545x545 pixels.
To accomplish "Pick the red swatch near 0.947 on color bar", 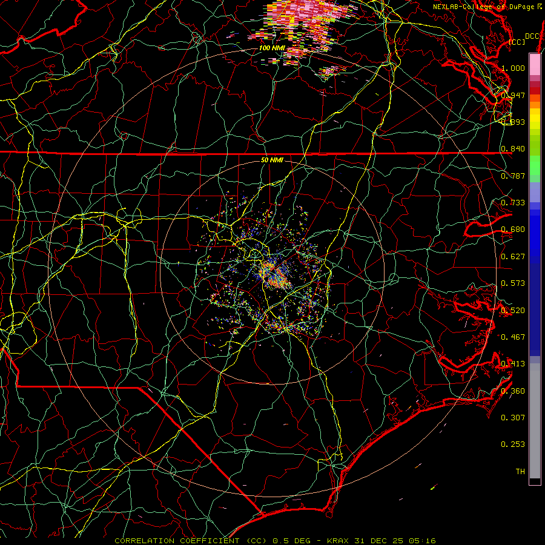I will (535, 90).
